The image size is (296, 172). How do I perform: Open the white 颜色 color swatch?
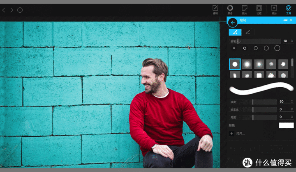click(287, 125)
